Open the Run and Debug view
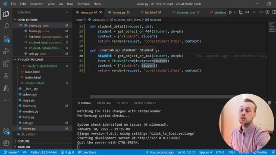Viewport: 276px width, 155px height. (x=6, y=51)
